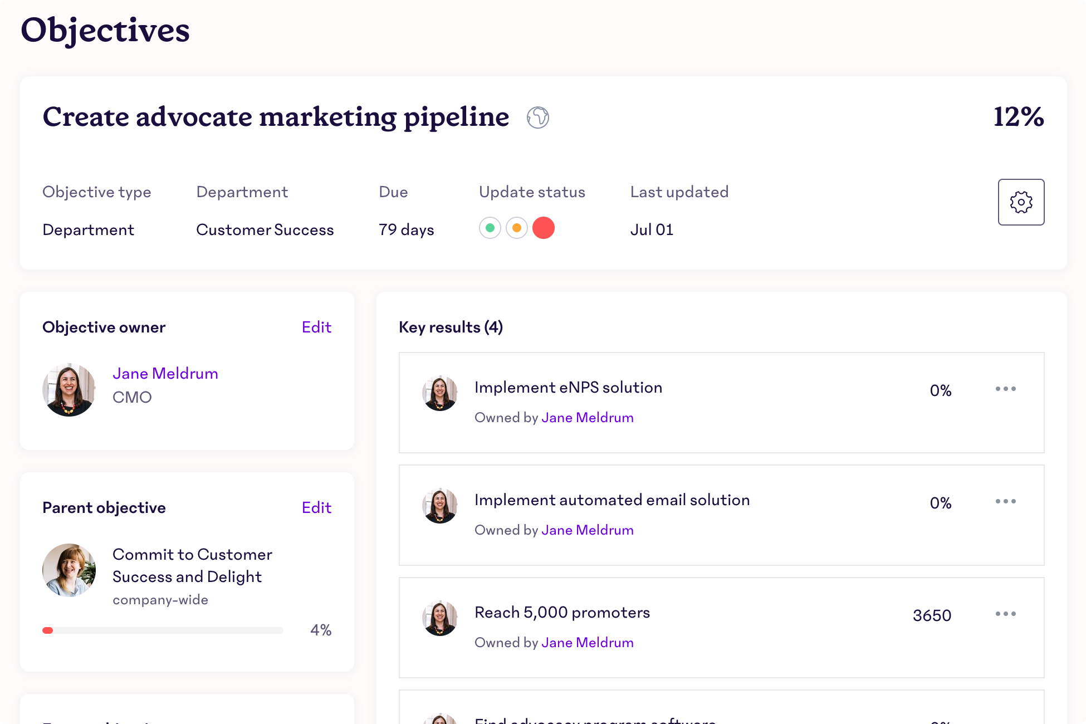
Task: Click avatar on Implement eNPS solution row
Action: [x=440, y=393]
